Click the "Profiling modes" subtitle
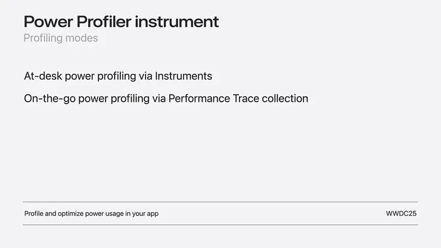 pyautogui.click(x=61, y=38)
